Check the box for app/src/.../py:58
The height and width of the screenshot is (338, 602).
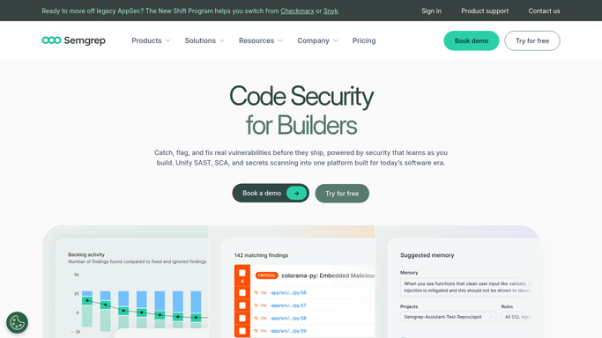pos(242,318)
